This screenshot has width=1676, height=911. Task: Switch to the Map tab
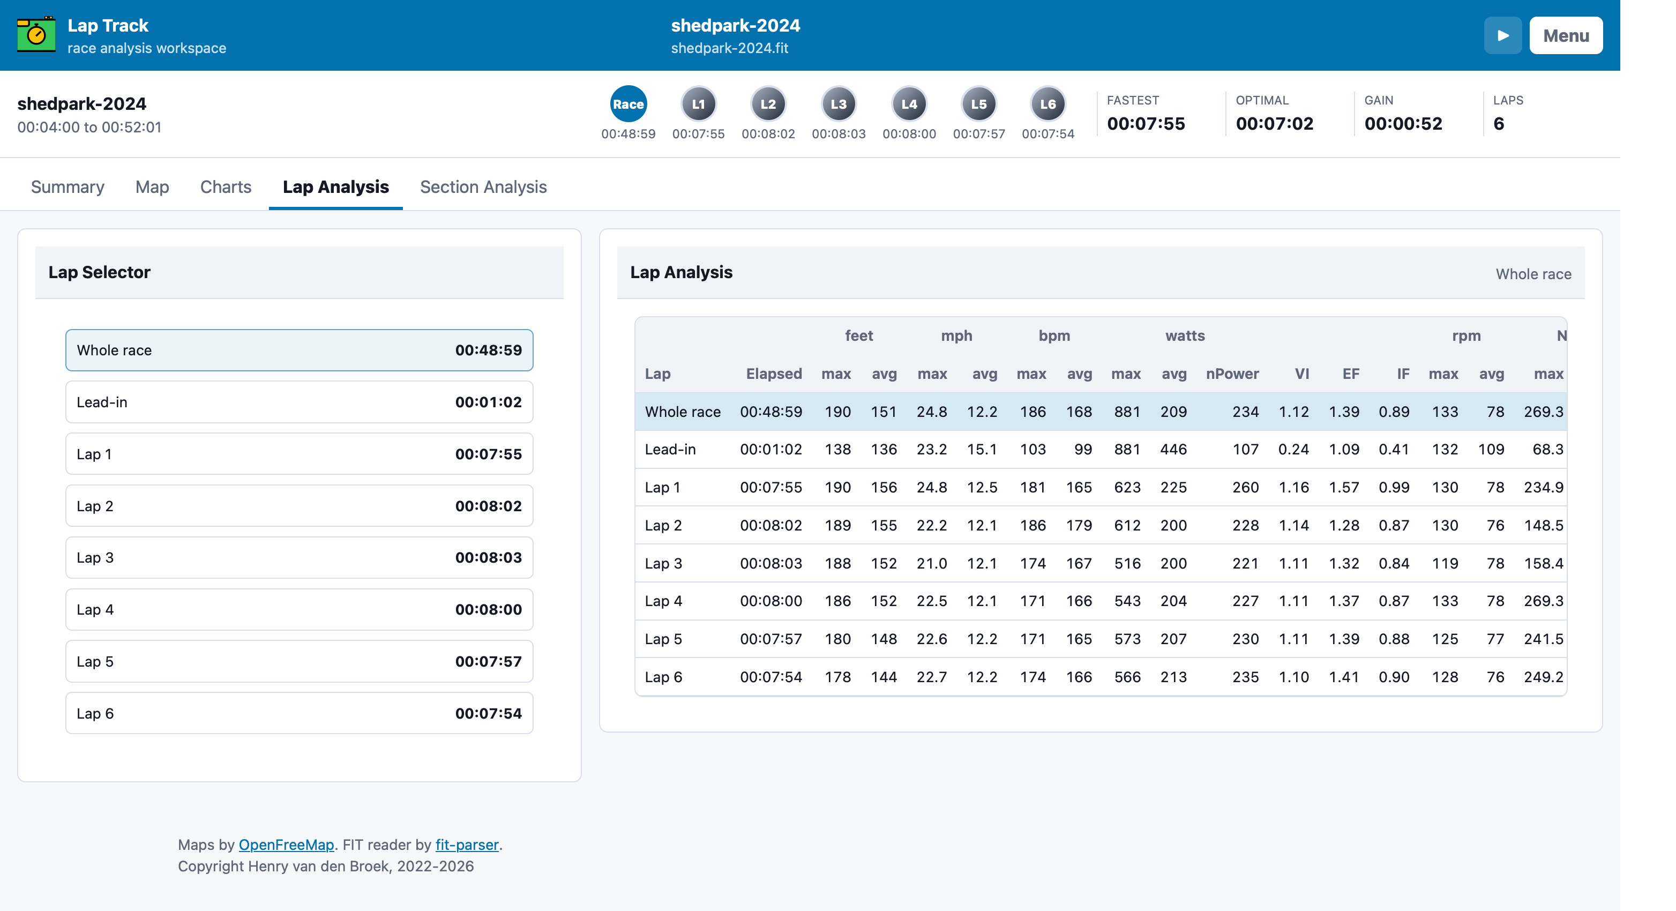coord(152,186)
